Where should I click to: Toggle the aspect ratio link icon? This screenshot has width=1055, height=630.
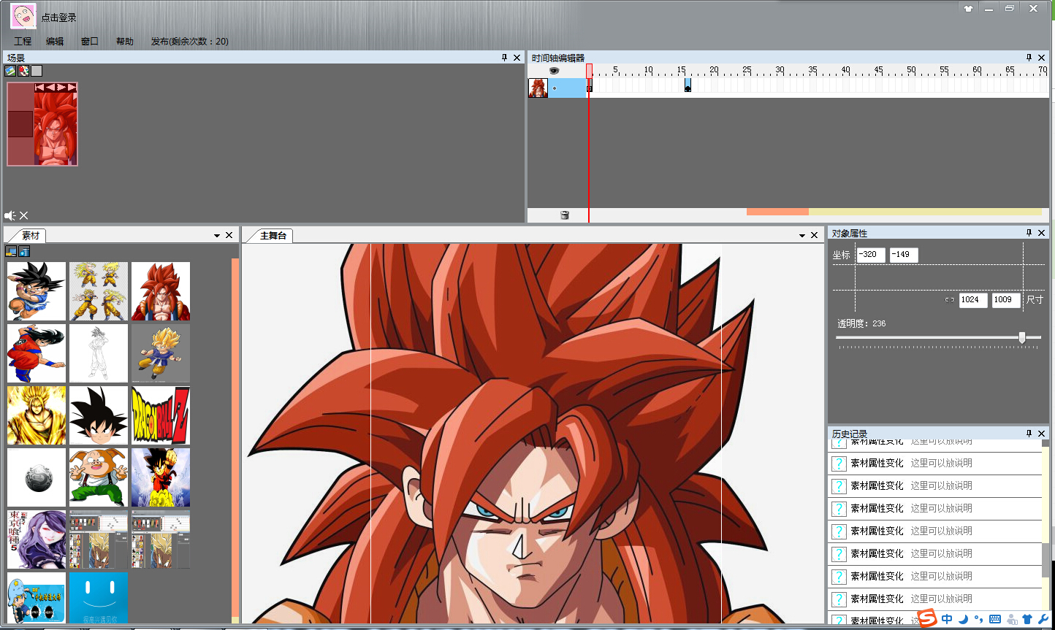pyautogui.click(x=950, y=300)
